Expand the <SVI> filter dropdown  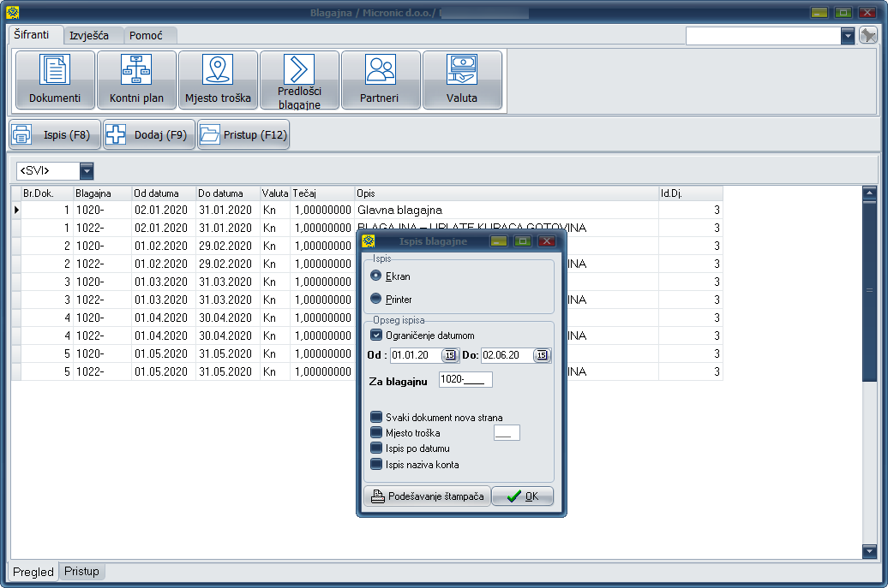[87, 171]
